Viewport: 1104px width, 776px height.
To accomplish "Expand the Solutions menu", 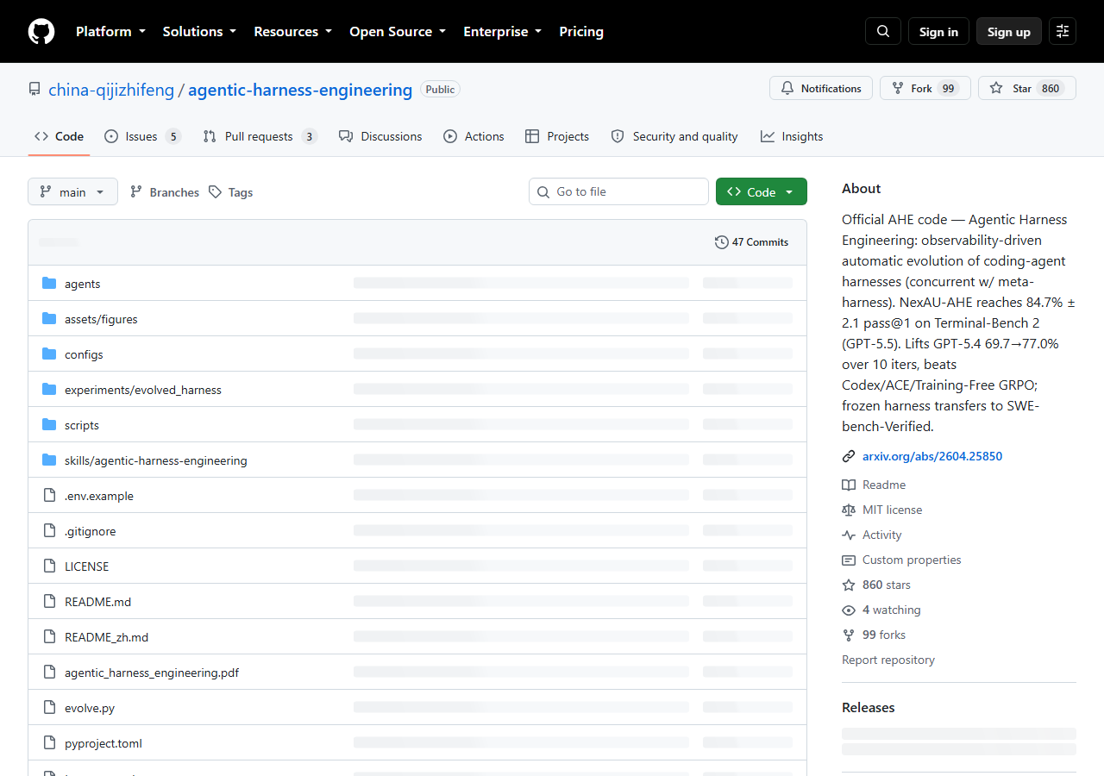I will click(199, 32).
